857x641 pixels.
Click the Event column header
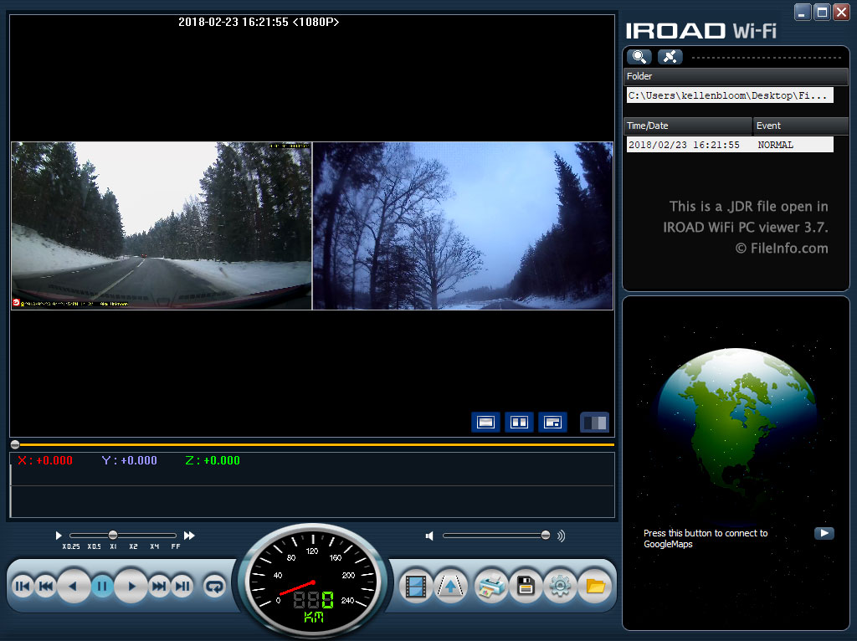click(x=801, y=126)
